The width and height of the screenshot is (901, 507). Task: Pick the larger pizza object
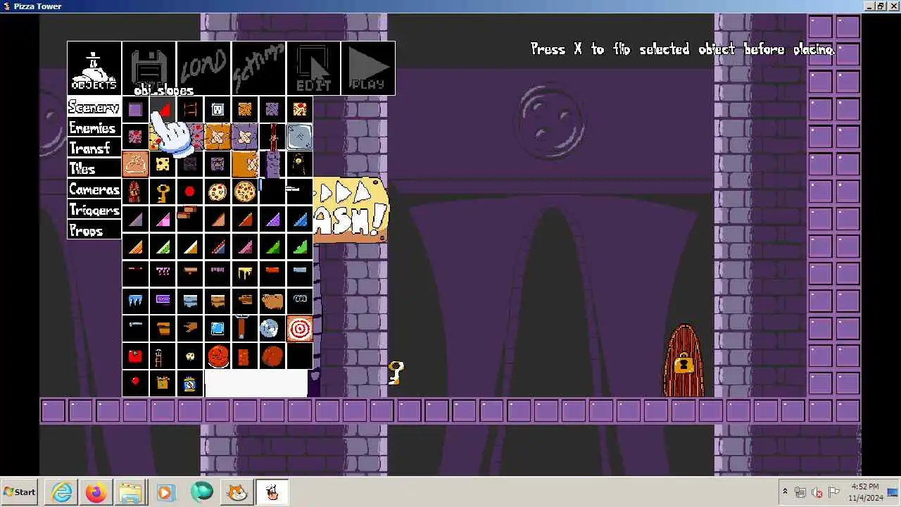(245, 192)
